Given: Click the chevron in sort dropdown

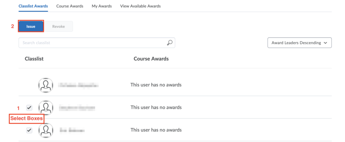Looking at the screenshot, I should coord(325,43).
